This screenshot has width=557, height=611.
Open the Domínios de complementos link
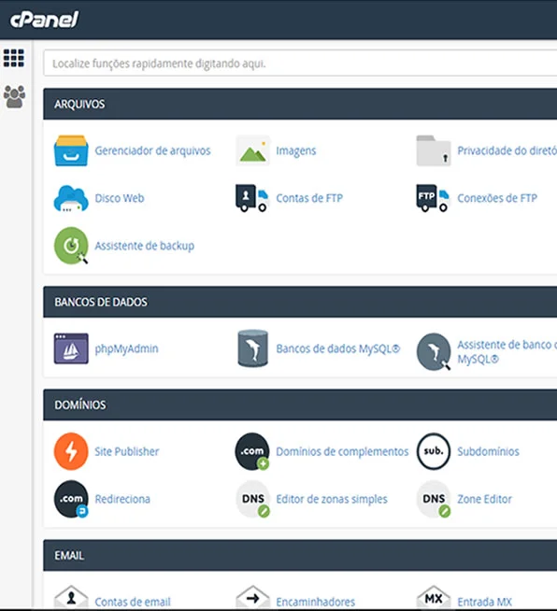(342, 451)
